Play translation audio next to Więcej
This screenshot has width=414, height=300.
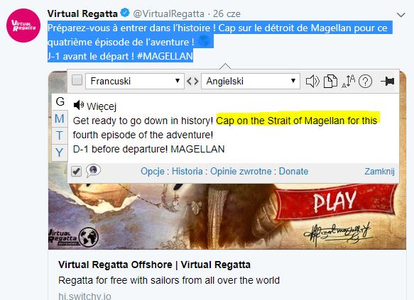coord(78,105)
